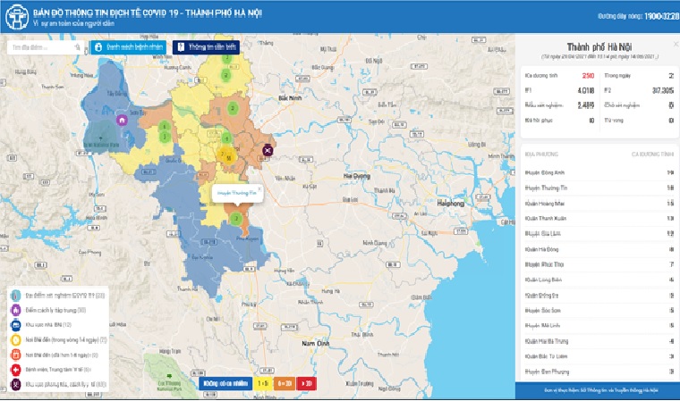The image size is (680, 401).
Task: Click the F1 count value
Action: click(x=586, y=90)
